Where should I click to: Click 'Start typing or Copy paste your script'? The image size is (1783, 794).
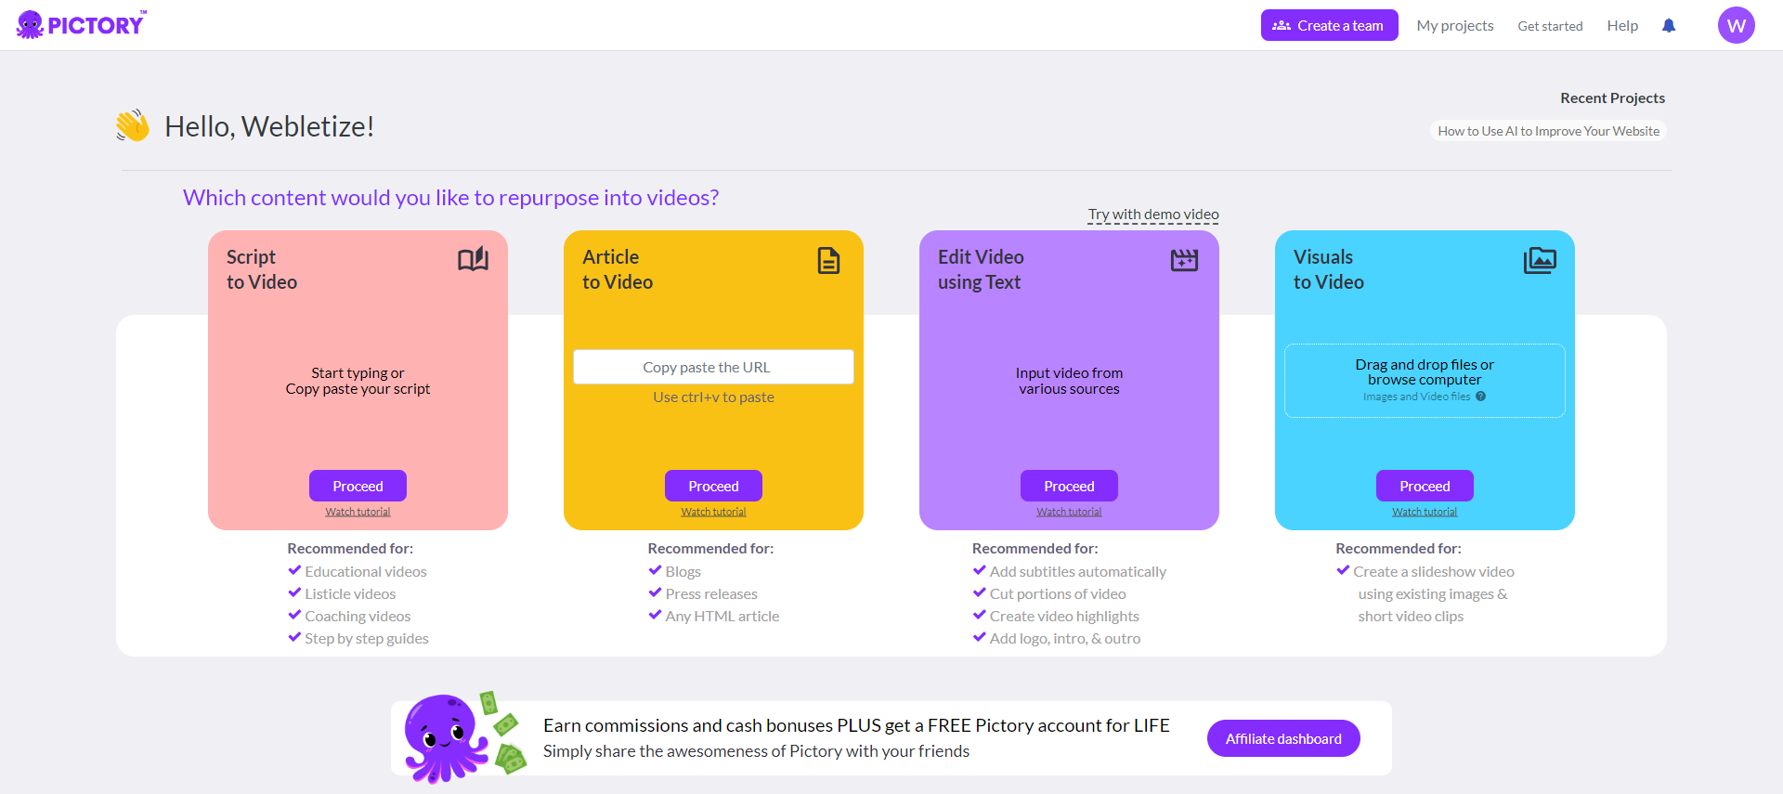coord(358,381)
